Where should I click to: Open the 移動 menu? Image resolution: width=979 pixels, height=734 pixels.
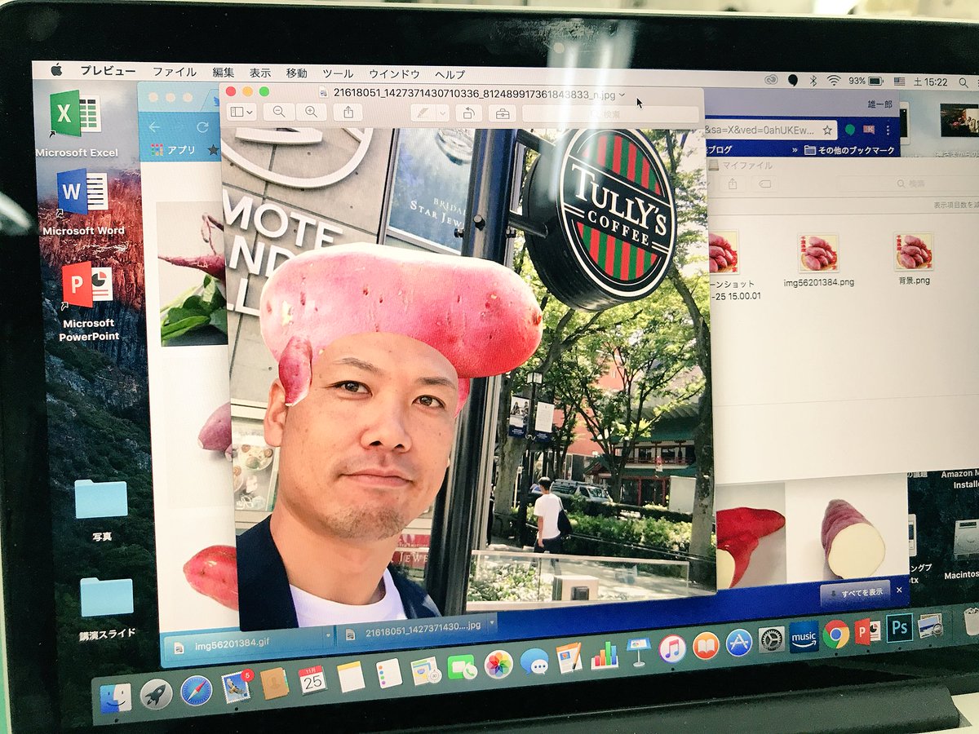pyautogui.click(x=297, y=73)
